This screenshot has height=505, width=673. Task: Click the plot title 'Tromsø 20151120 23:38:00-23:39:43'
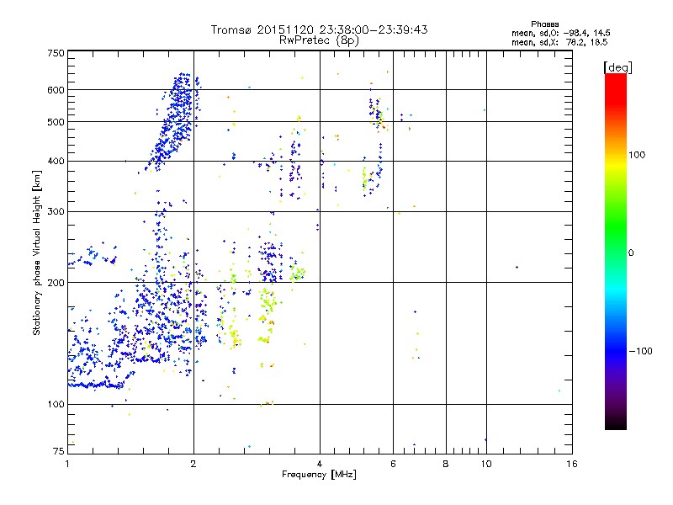click(319, 29)
